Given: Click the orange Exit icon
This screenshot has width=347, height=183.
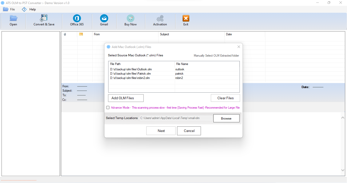Looking at the screenshot, I should (x=186, y=18).
